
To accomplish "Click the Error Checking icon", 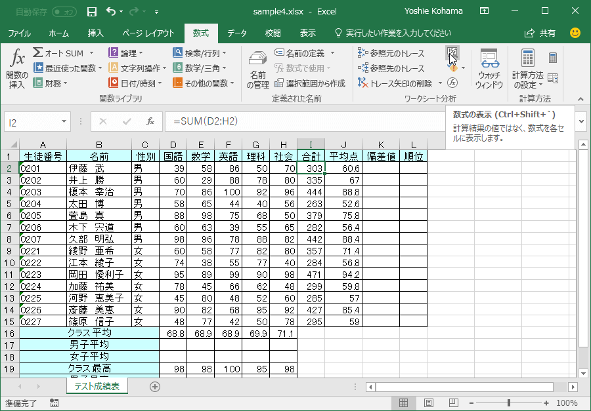I will click(453, 68).
